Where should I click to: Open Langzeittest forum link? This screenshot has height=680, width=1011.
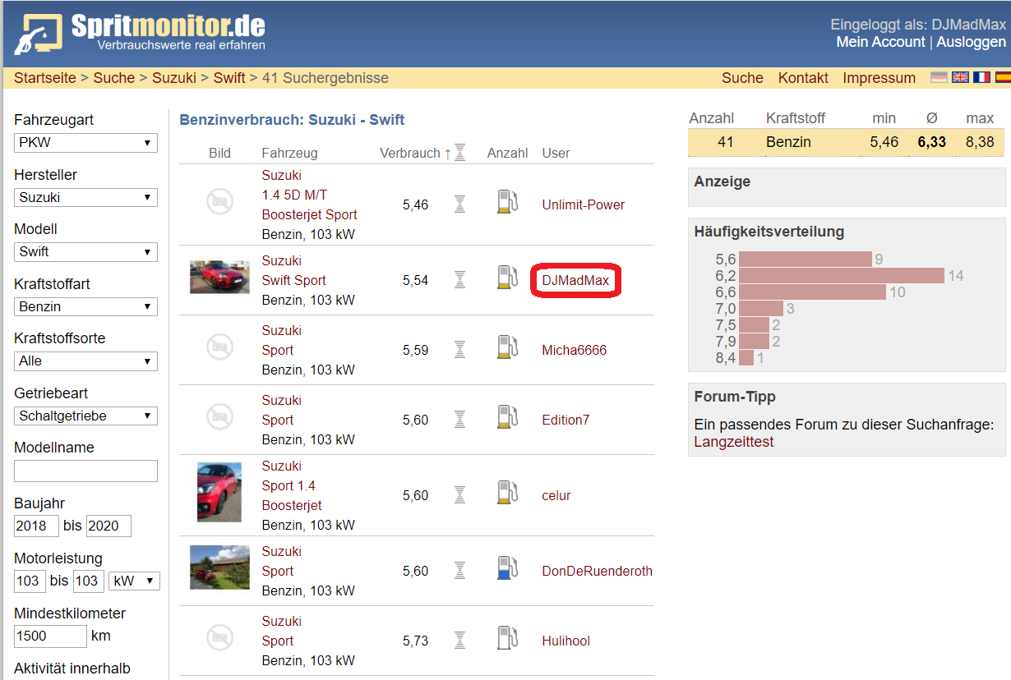click(x=734, y=442)
